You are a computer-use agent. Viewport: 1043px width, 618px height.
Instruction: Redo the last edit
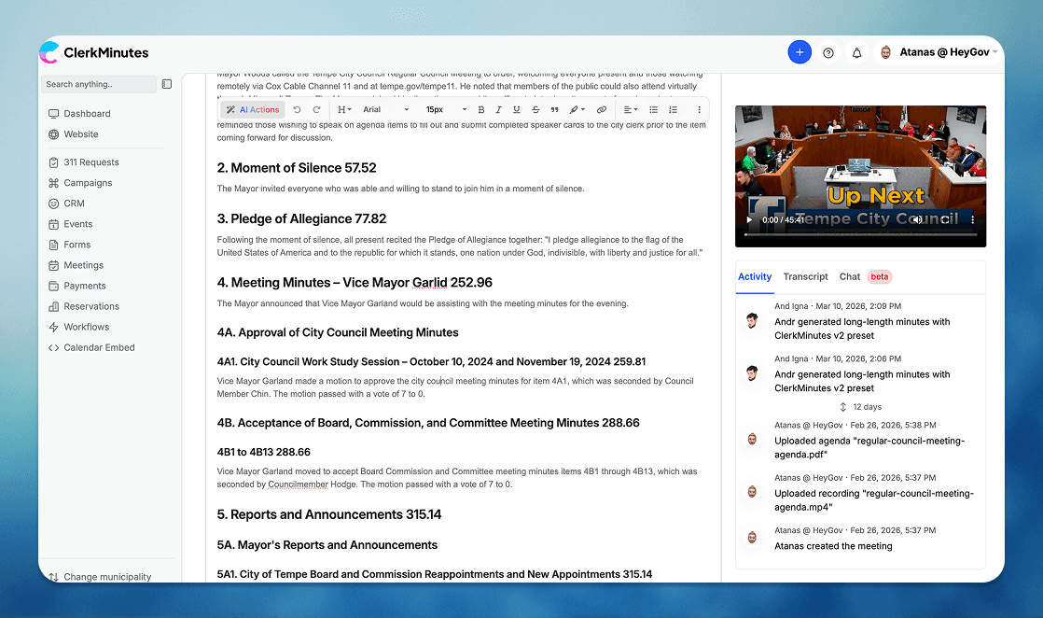316,110
